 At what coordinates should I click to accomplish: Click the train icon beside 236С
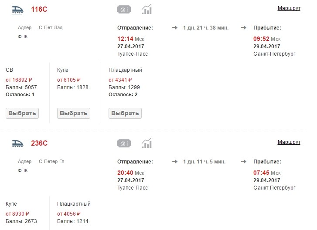[18, 143]
